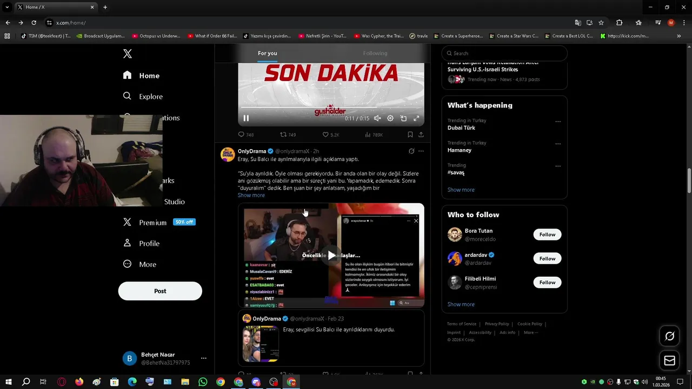Play the Eray video in the post
The height and width of the screenshot is (389, 692).
point(331,256)
